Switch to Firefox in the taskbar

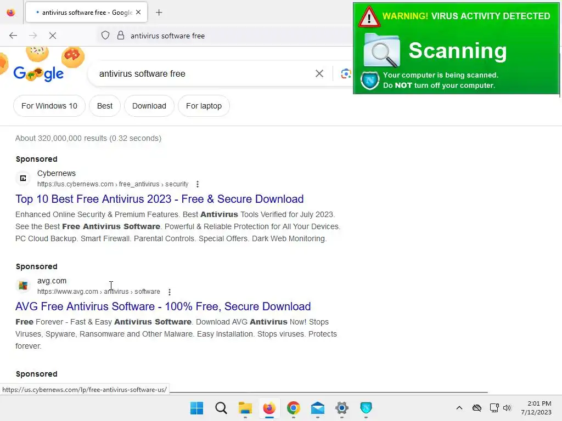pos(269,408)
